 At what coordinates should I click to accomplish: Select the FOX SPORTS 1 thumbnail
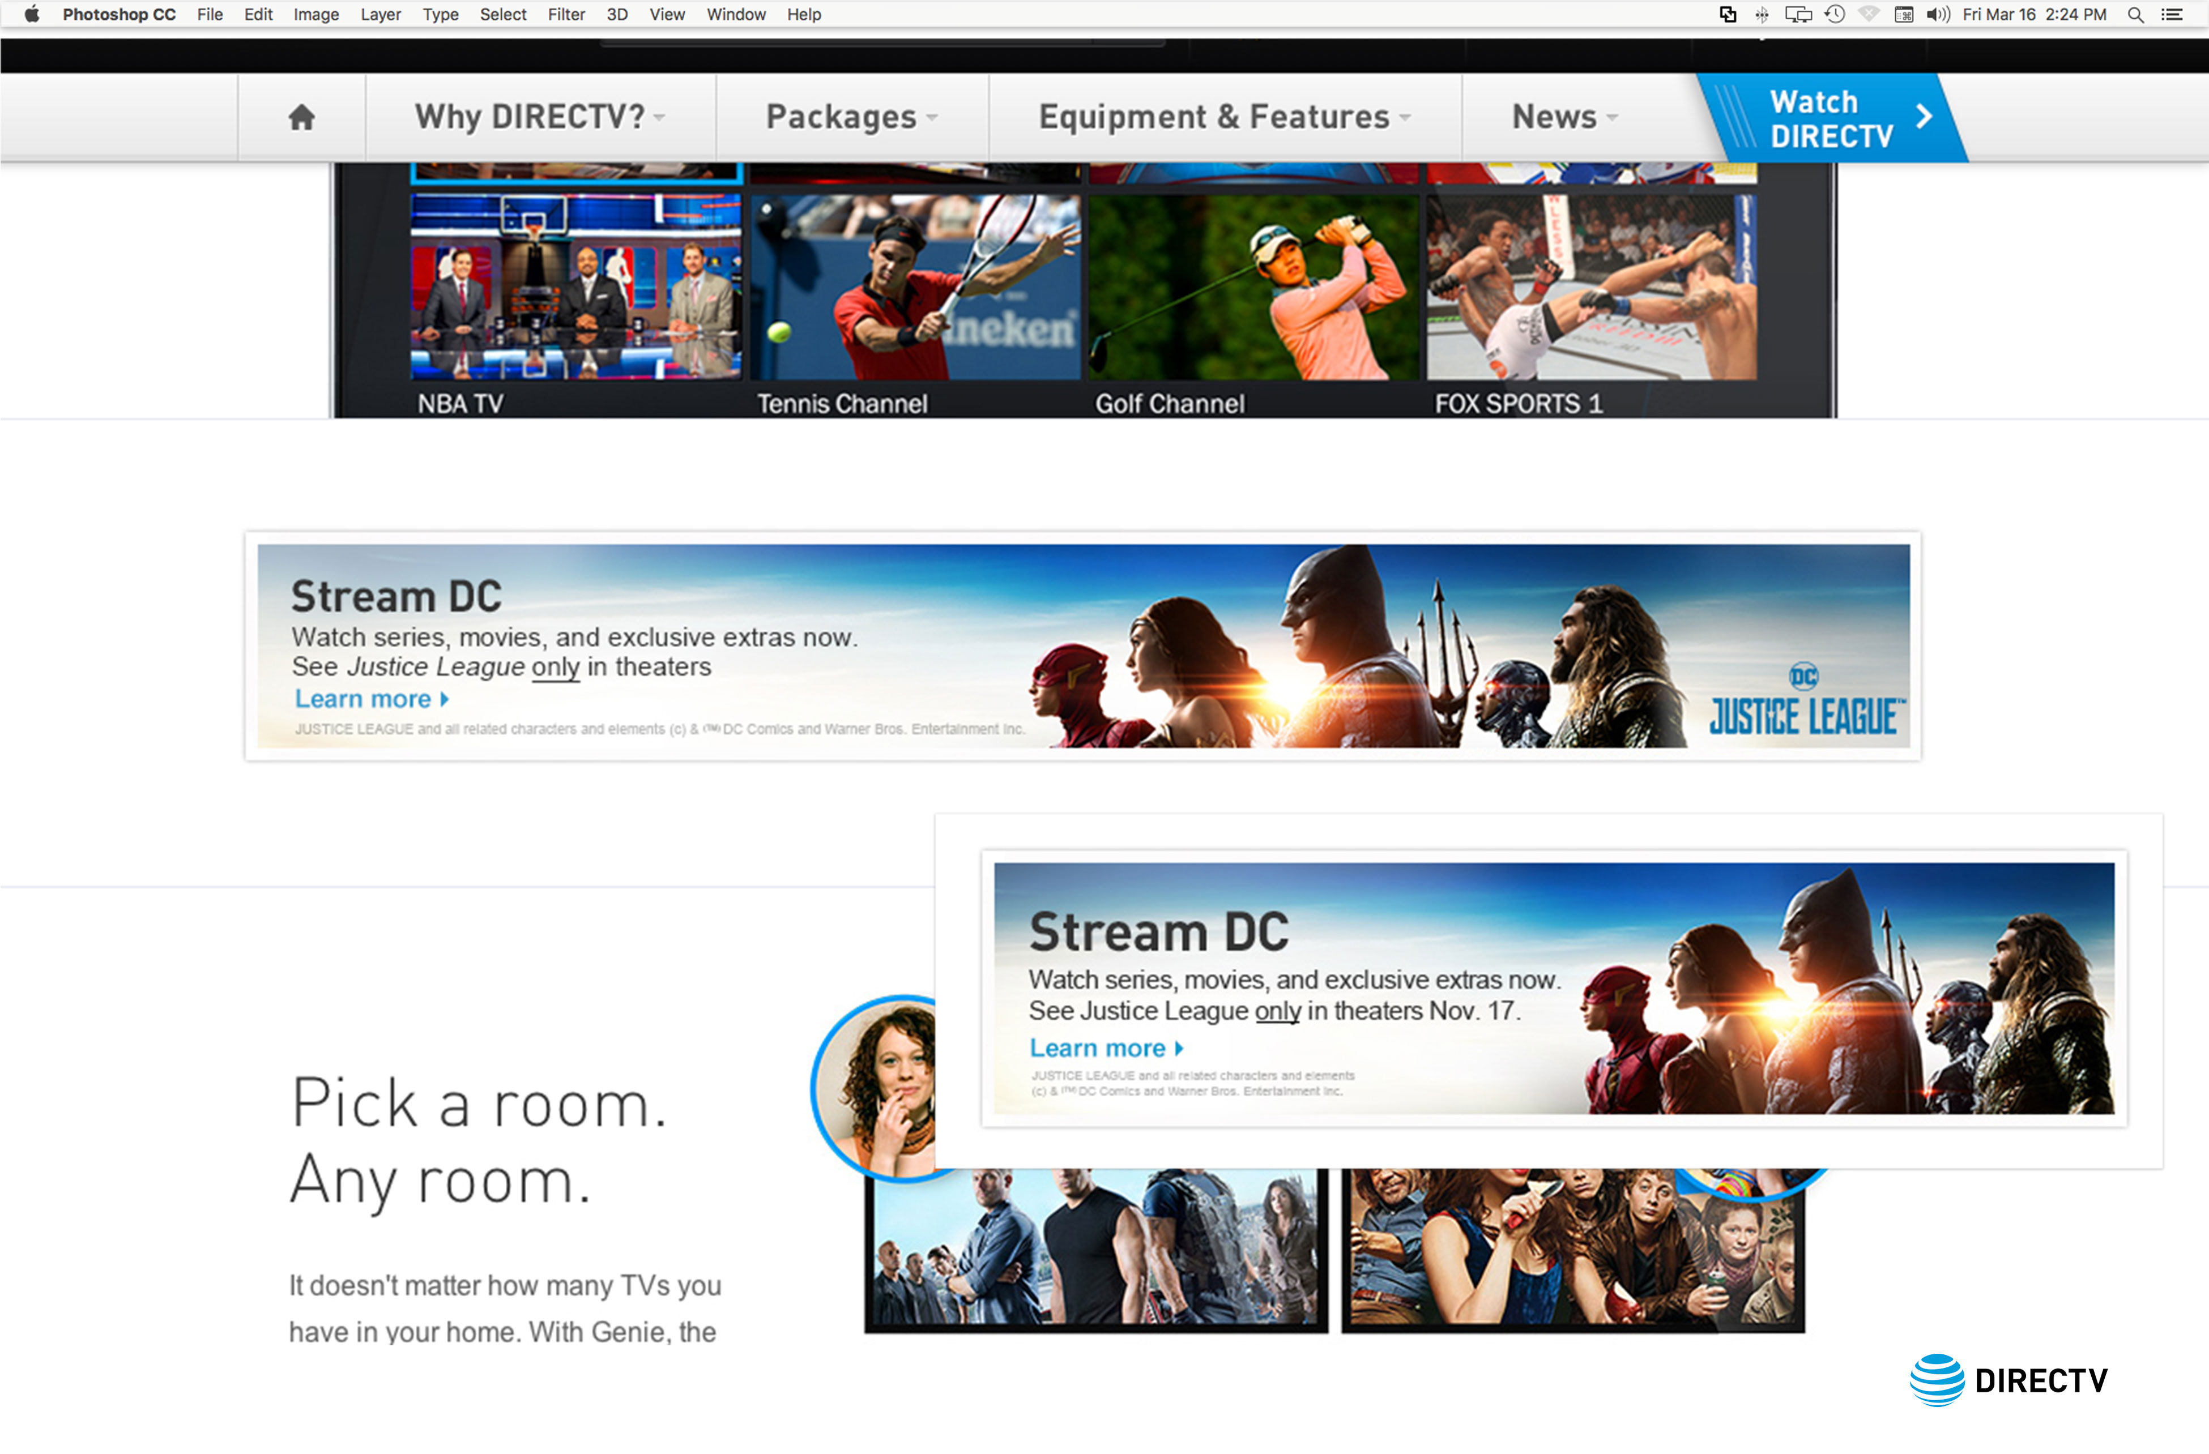pos(1591,286)
